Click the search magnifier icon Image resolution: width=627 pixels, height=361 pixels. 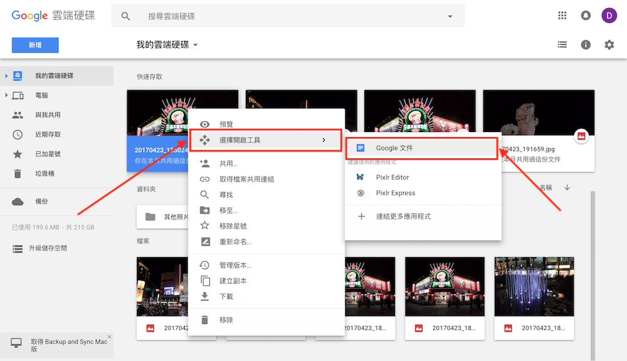click(x=126, y=16)
